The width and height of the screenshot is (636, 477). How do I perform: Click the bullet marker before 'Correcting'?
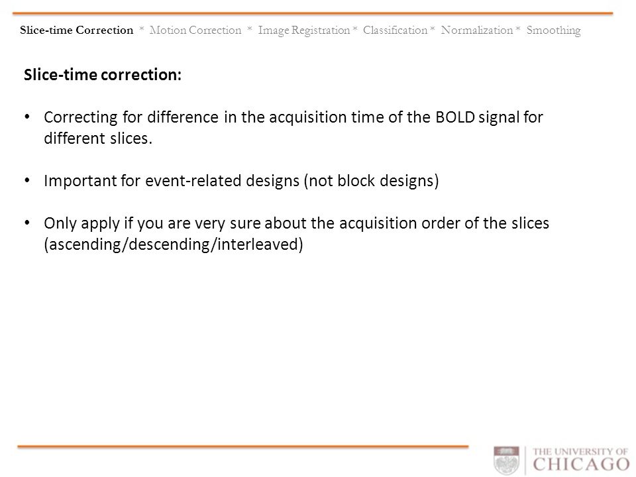tap(27, 117)
